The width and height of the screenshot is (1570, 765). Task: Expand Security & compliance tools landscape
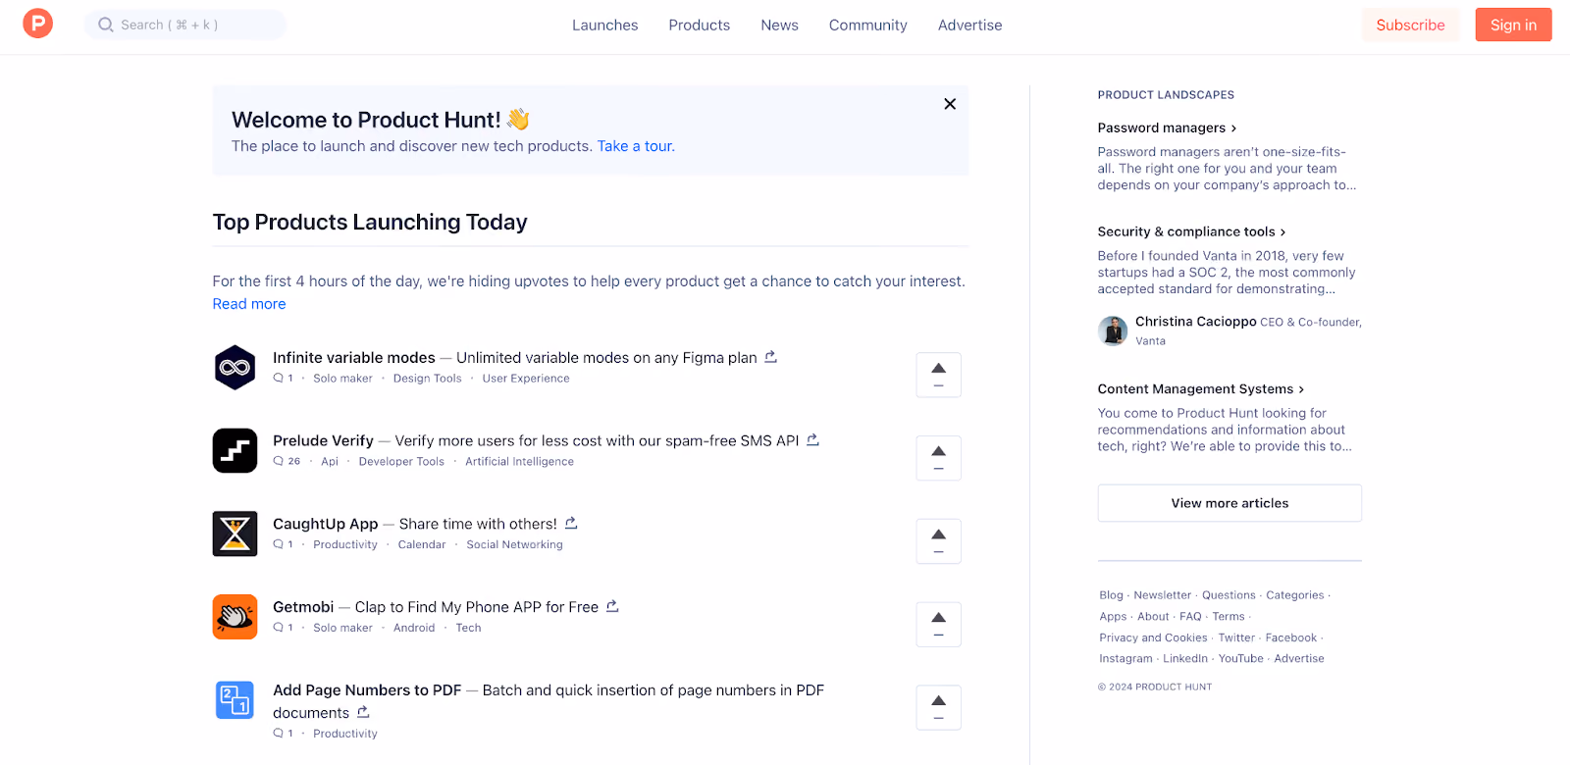(1191, 231)
